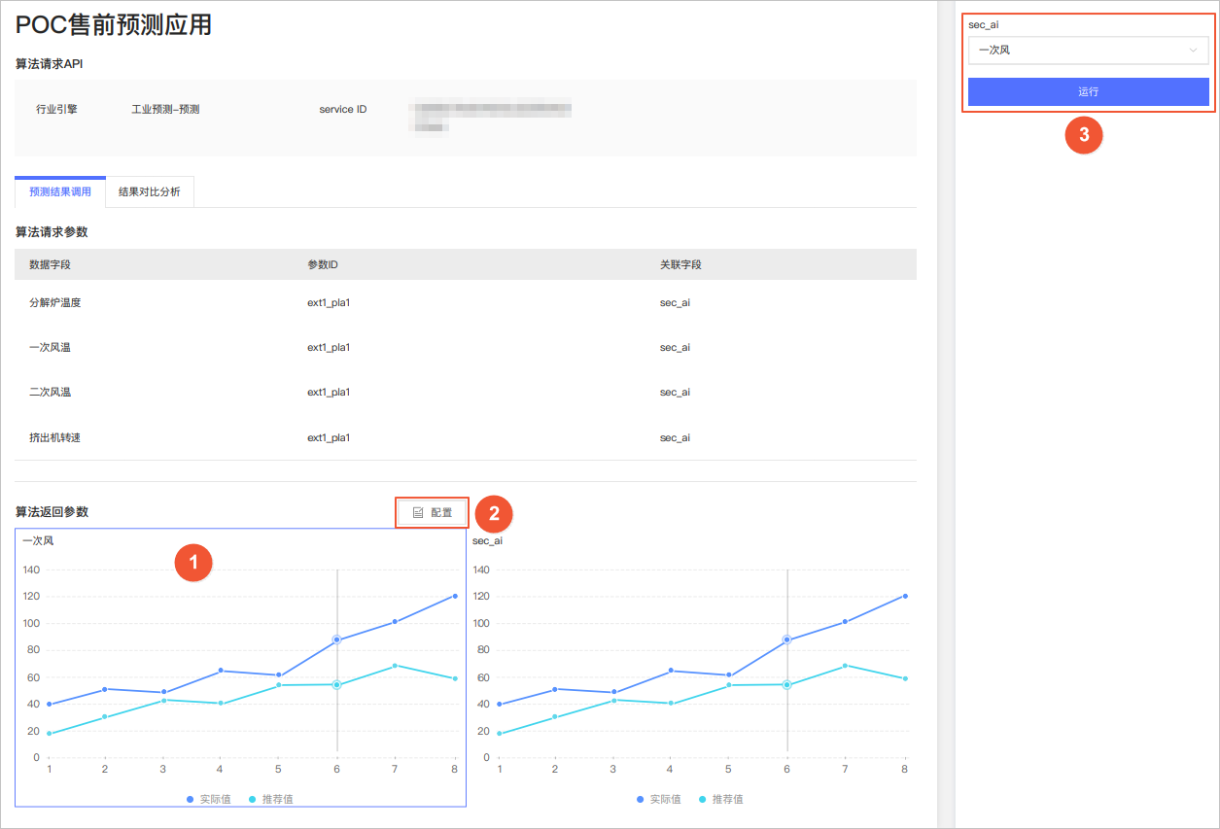Viewport: 1220px width, 829px height.
Task: Switch to 结果对比分析 tab
Action: pos(150,191)
